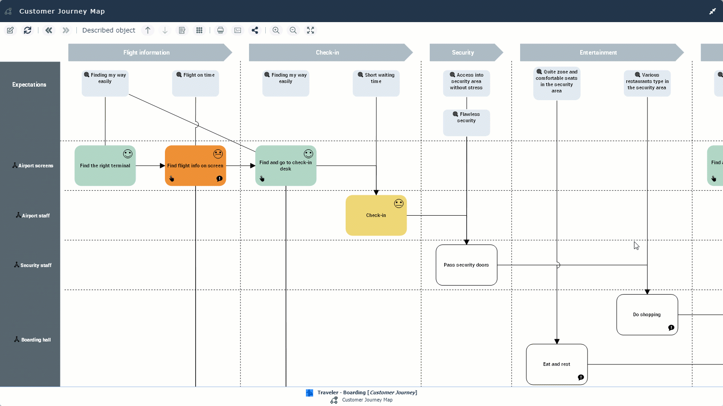
Task: Refresh the diagram with the reload icon
Action: coord(28,30)
